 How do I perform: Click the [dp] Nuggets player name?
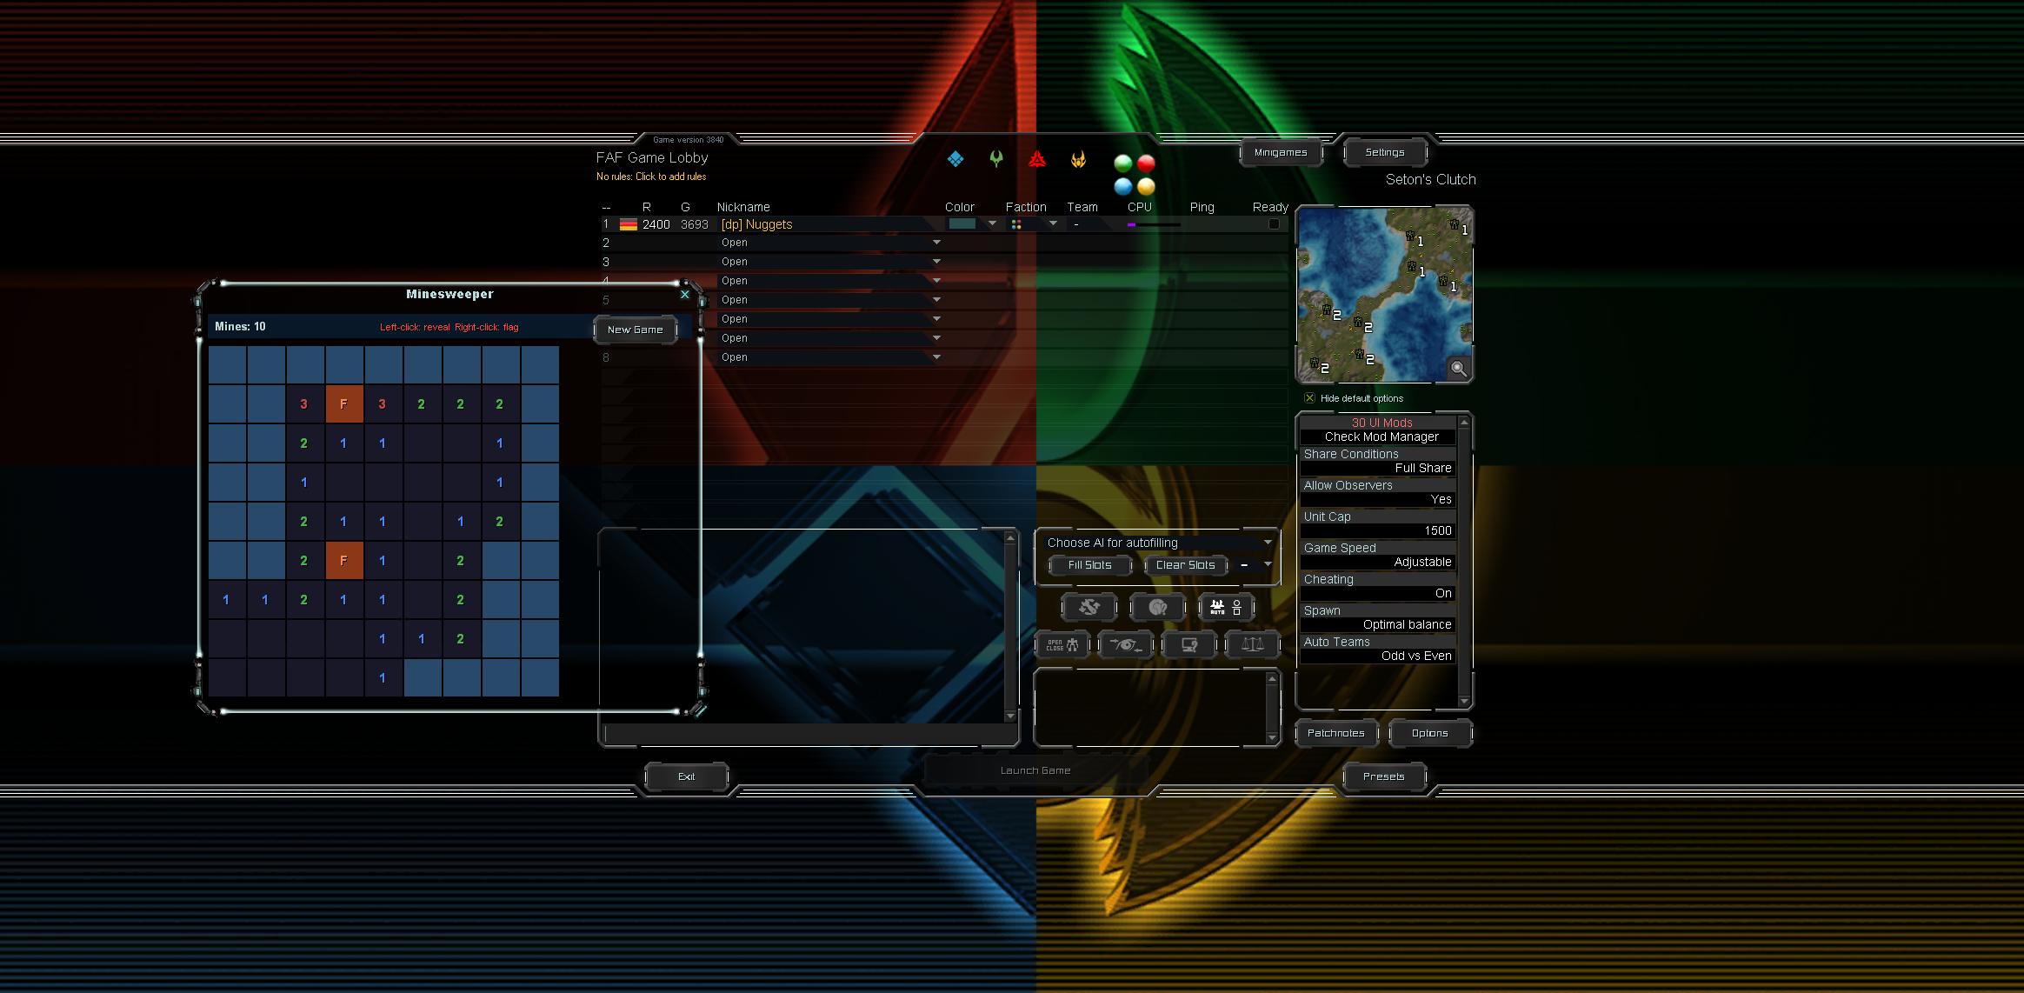click(x=756, y=224)
